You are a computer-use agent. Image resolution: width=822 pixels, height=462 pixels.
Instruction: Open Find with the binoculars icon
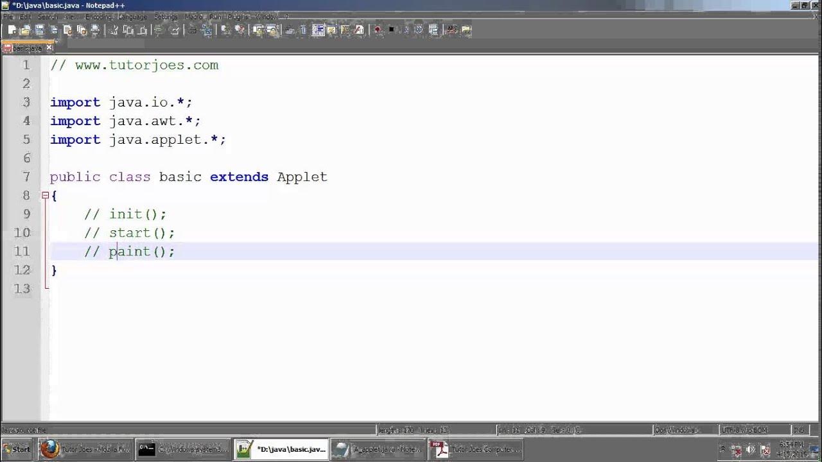[x=193, y=30]
